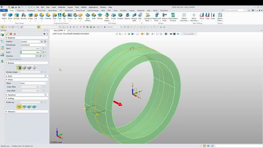
Task: Select the Move tool
Action: click(x=202, y=16)
